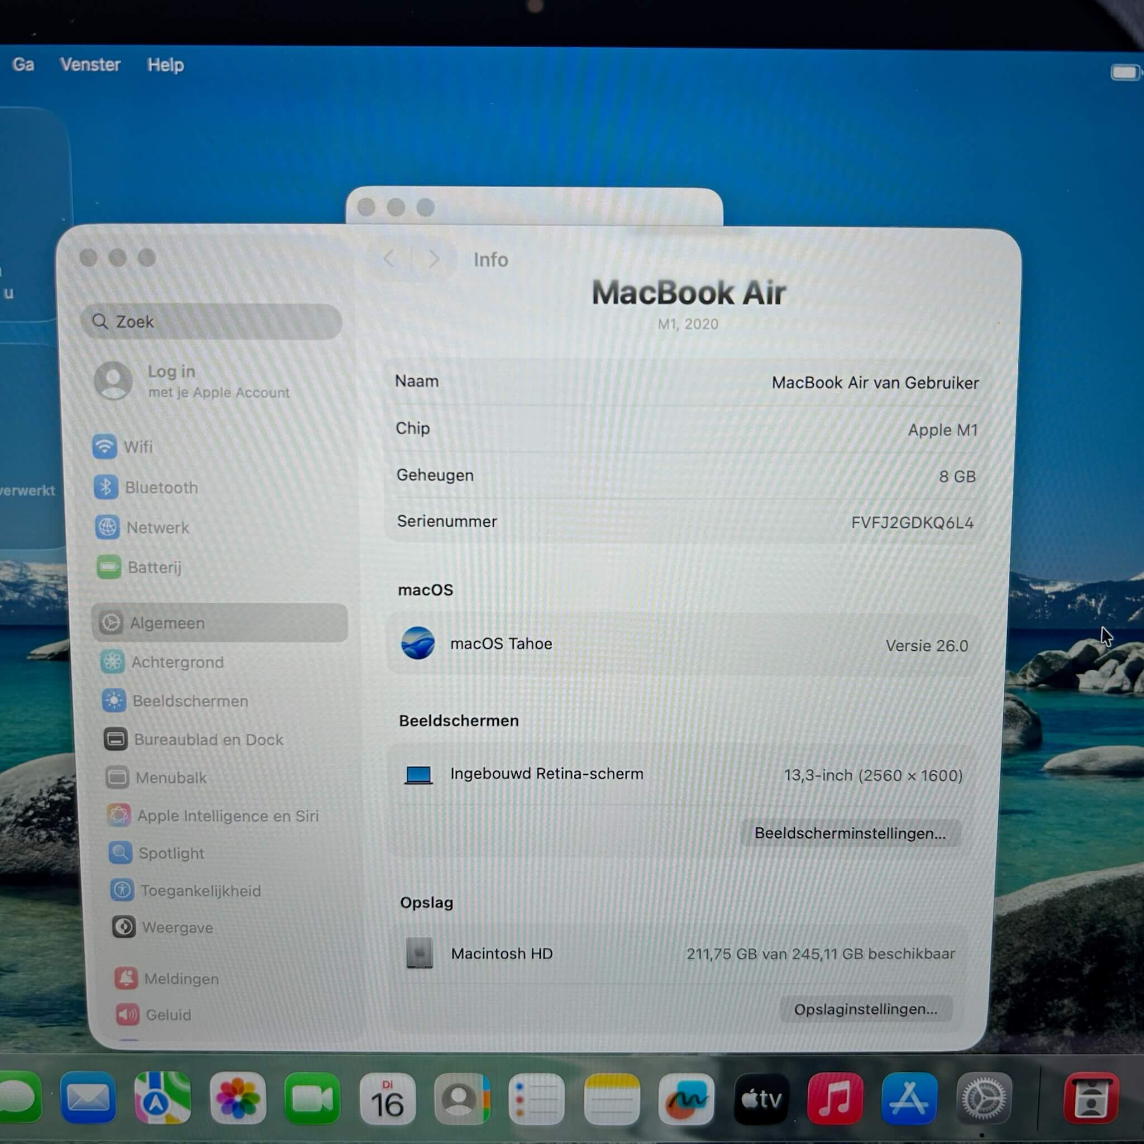Open the red app at the Dock's right end
The image size is (1144, 1144).
[x=1091, y=1099]
